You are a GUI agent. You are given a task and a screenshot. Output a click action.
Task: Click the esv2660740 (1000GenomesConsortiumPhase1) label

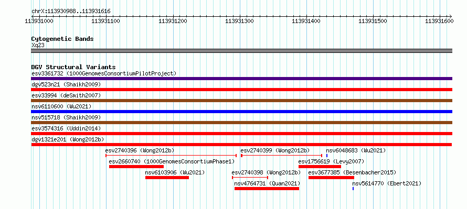click(x=172, y=161)
